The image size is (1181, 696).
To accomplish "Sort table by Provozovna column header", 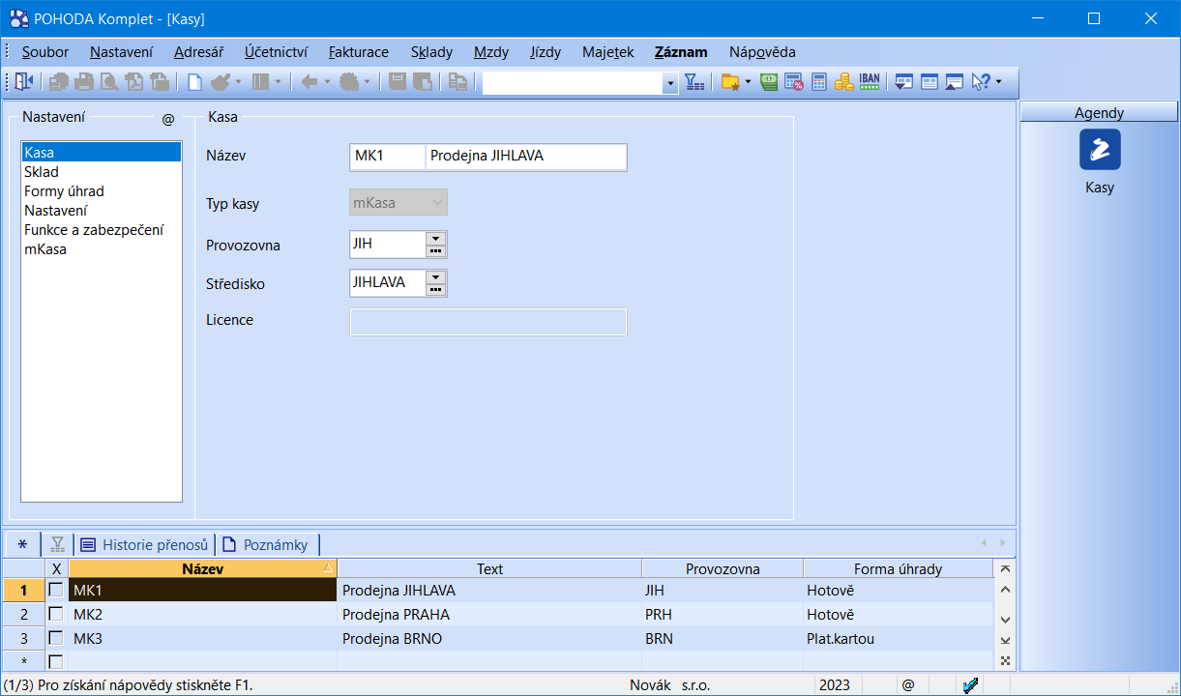I will coord(723,569).
